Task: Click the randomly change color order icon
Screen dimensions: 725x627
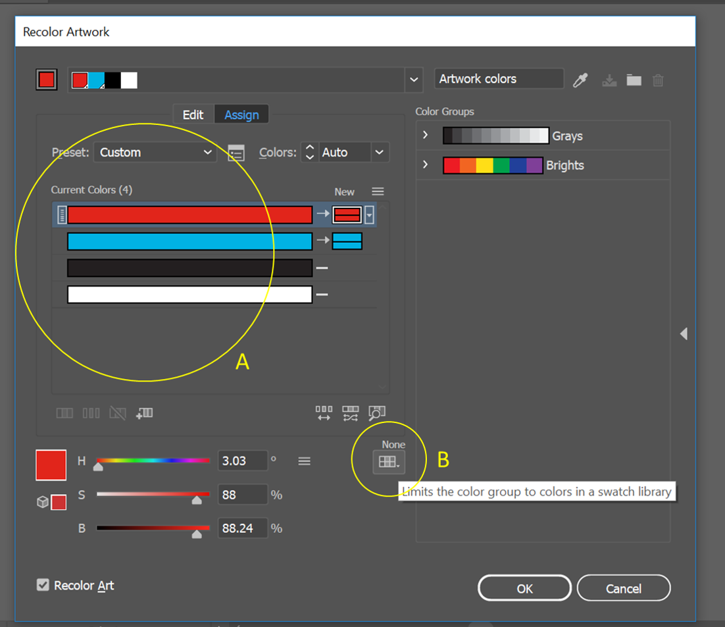Action: (x=350, y=413)
